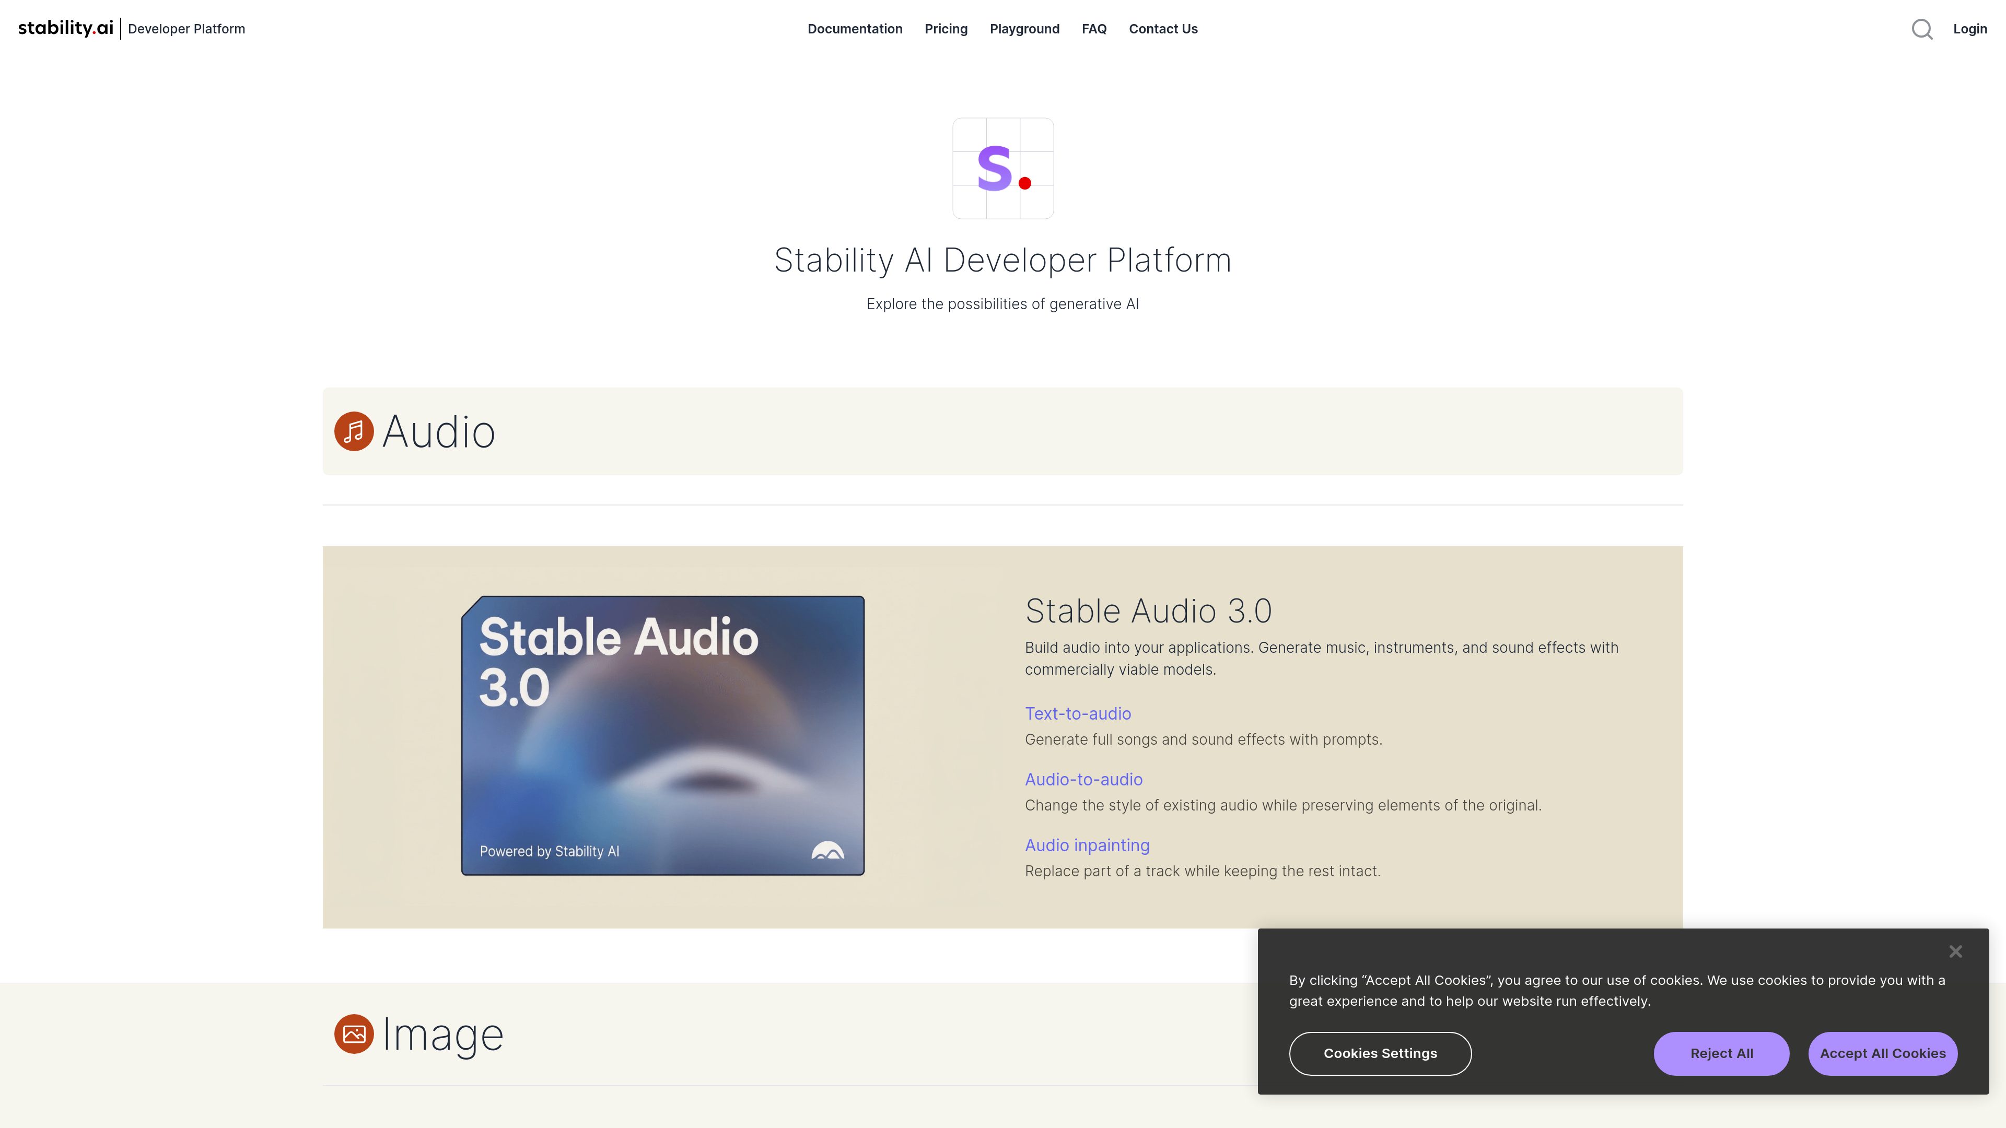Open the Contact Us nav link
Image resolution: width=2006 pixels, height=1128 pixels.
[1163, 29]
